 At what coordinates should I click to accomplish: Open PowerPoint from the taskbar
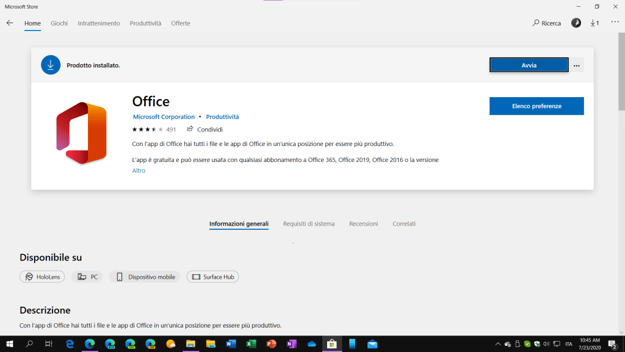271,344
